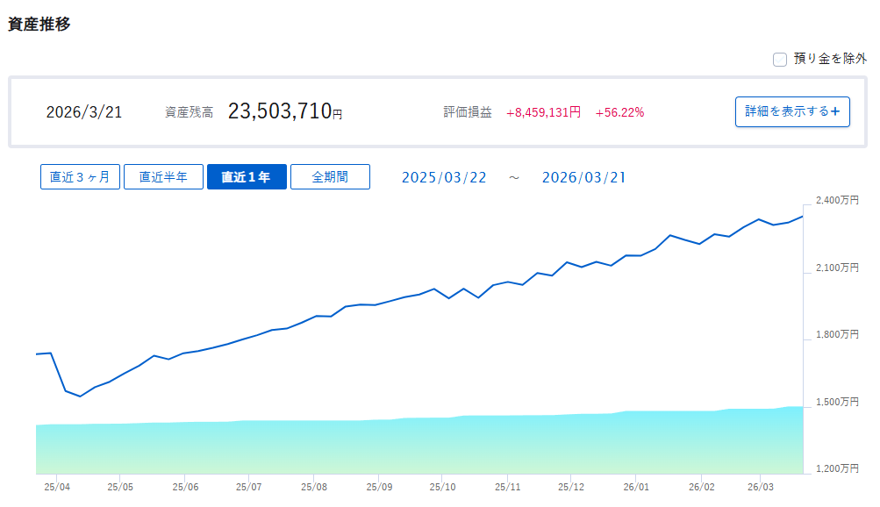Click the 25/08 x-axis label

click(313, 486)
